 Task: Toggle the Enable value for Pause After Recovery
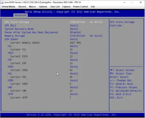75,32
